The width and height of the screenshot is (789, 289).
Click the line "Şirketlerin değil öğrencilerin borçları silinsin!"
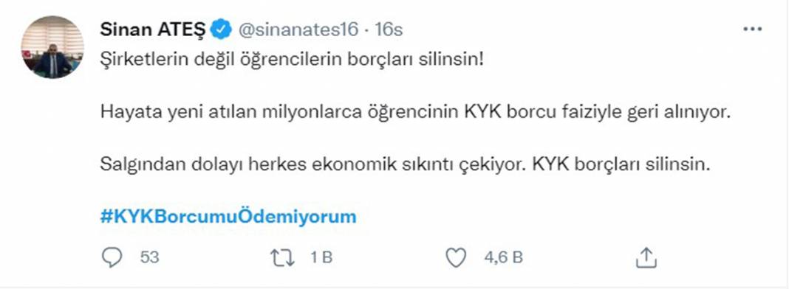tap(293, 62)
